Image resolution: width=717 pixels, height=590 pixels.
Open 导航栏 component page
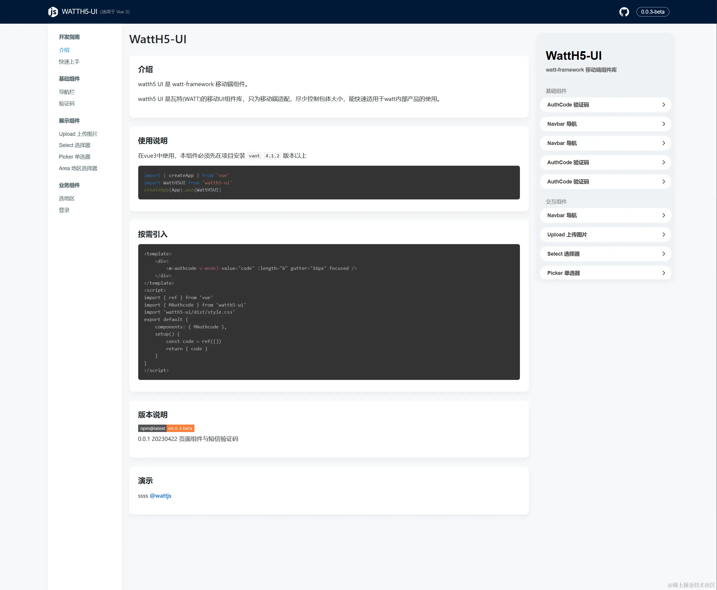(x=67, y=92)
